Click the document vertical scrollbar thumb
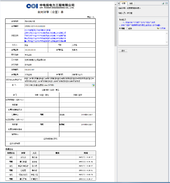 [116, 26]
